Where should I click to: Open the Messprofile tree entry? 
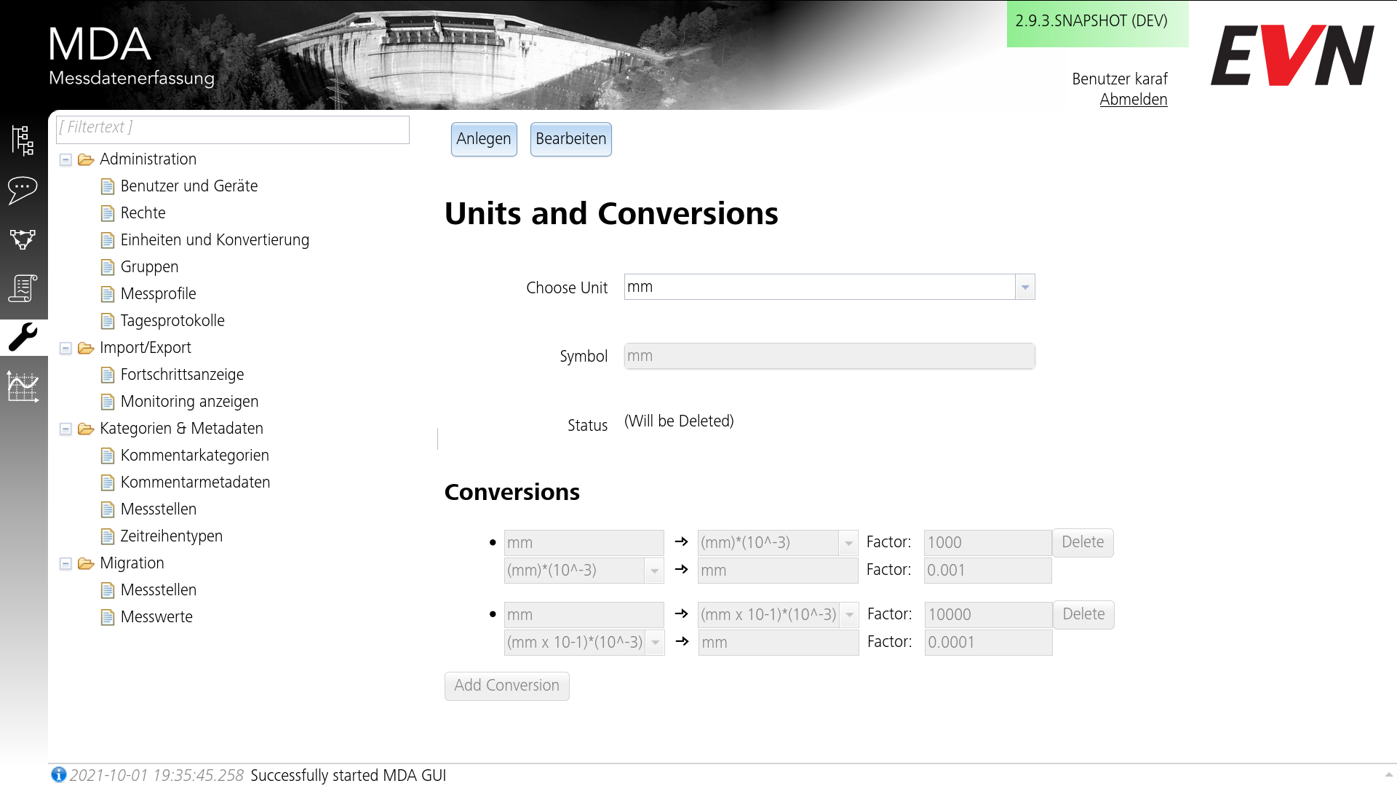[x=158, y=293]
